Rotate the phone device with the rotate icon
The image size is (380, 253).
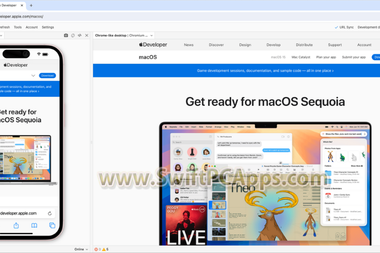tap(73, 35)
